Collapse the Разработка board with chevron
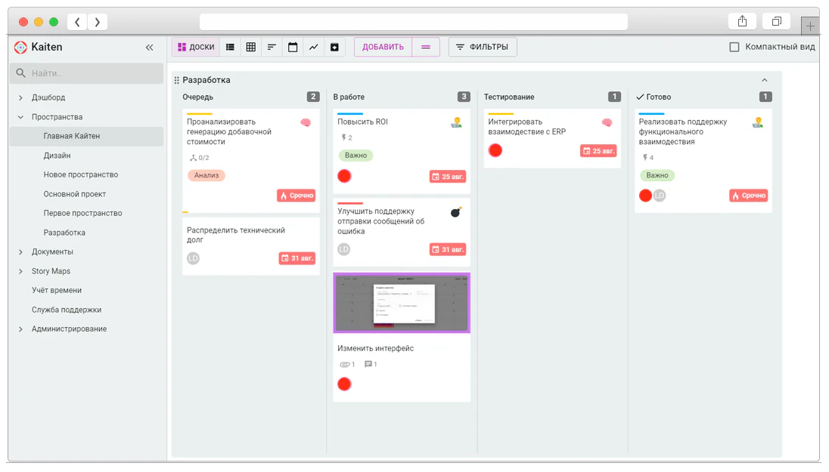The image size is (829, 472). pyautogui.click(x=765, y=80)
